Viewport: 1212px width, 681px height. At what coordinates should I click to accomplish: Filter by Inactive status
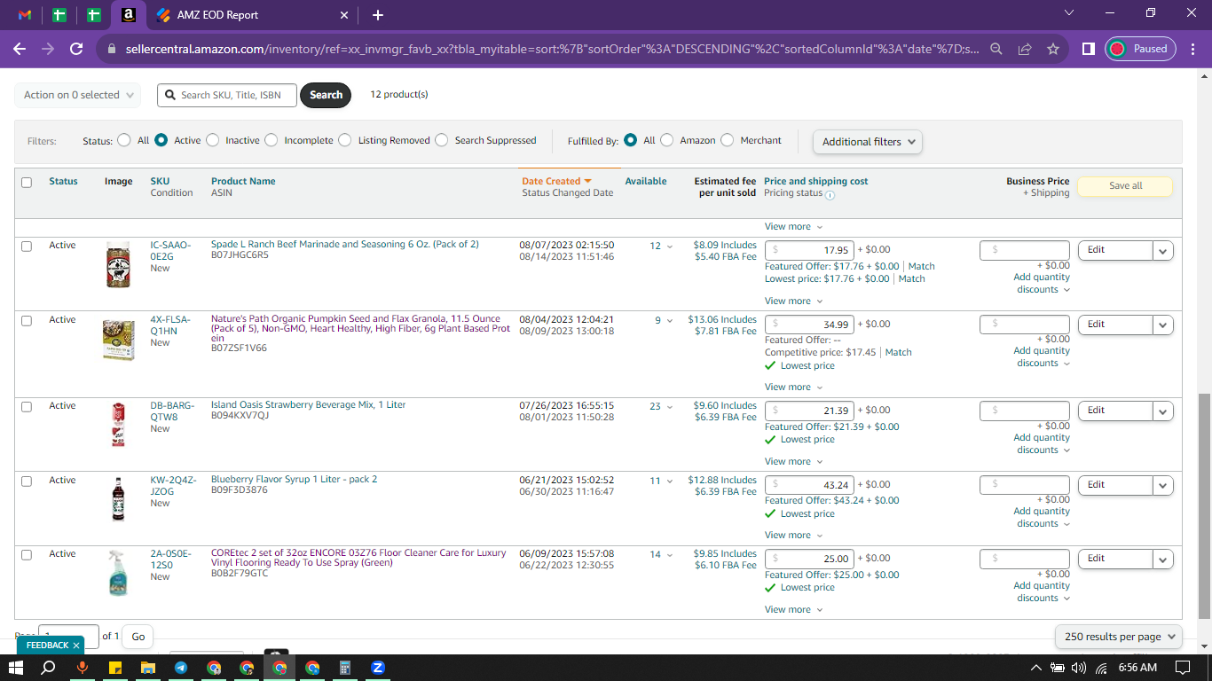click(x=212, y=140)
